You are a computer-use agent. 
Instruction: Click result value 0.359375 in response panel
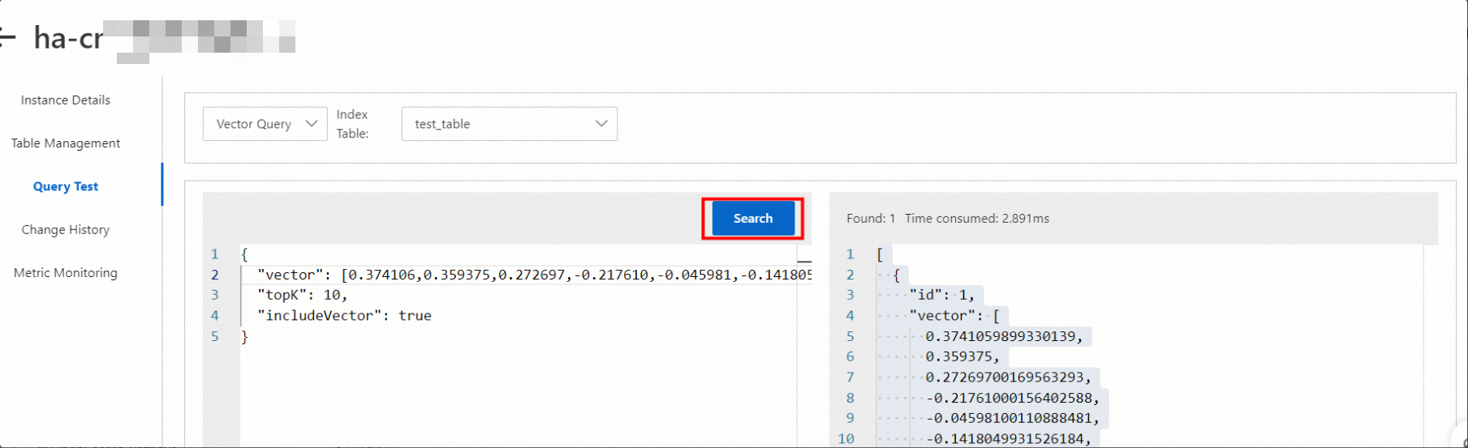click(962, 356)
